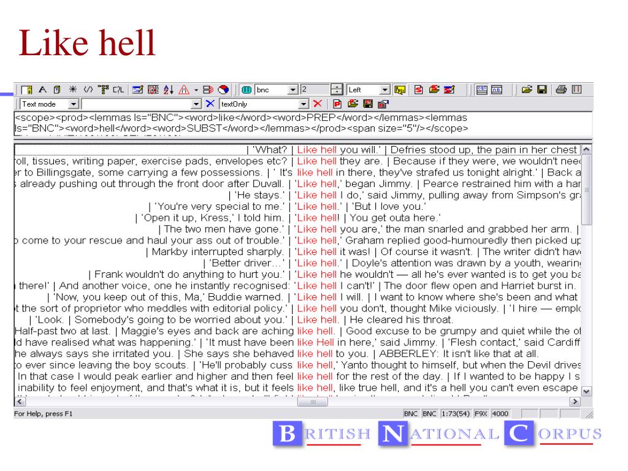The height and width of the screenshot is (471, 628).
Task: Click the vertical scrollbar down arrow
Action: [x=586, y=391]
